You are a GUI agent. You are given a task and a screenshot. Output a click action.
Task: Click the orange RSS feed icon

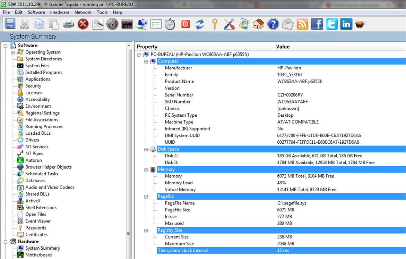[302, 24]
